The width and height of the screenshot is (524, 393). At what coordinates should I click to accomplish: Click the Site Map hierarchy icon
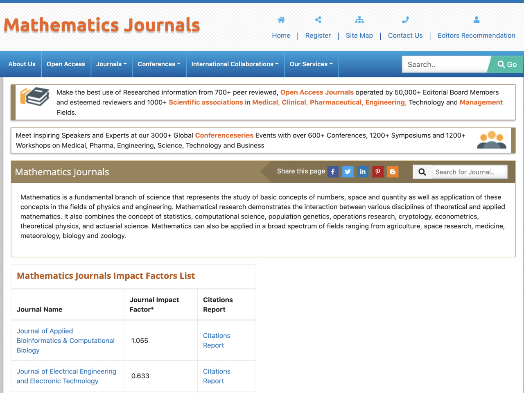click(359, 20)
